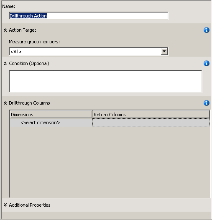Screen dimensions: 212x220
Task: Collapse Action Target section via chevron icon
Action: [x=5, y=30]
